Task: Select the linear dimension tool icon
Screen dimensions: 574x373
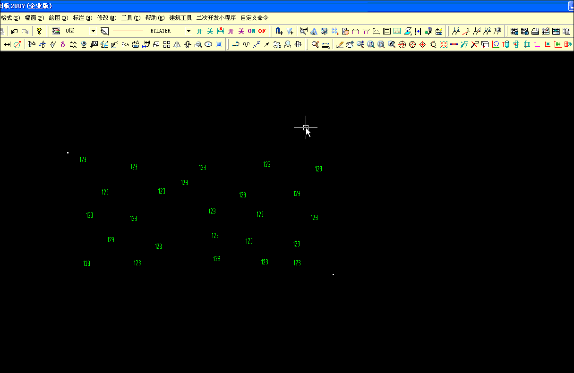Action: pyautogui.click(x=7, y=44)
